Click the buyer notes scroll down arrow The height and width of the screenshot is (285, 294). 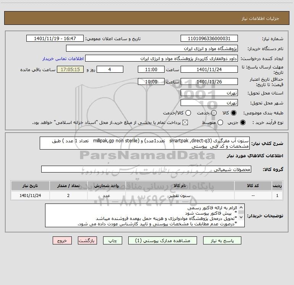coord(241,217)
